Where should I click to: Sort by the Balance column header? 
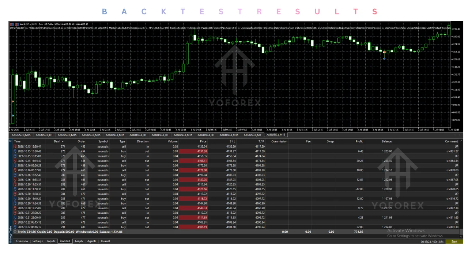coord(386,141)
